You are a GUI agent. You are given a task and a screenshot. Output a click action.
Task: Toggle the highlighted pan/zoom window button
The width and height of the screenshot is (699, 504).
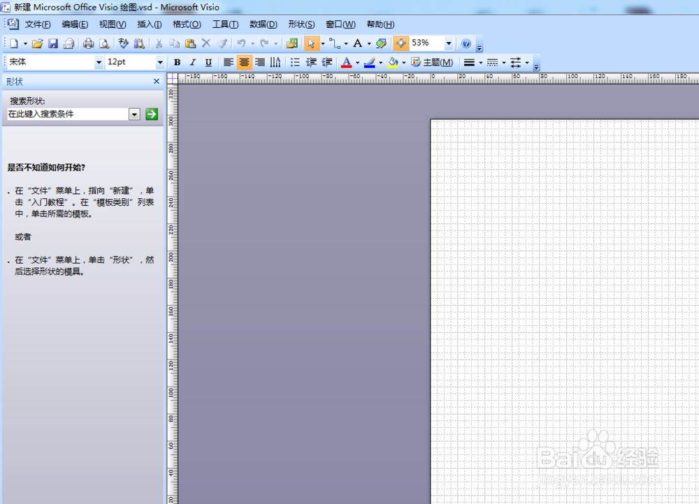[x=401, y=43]
